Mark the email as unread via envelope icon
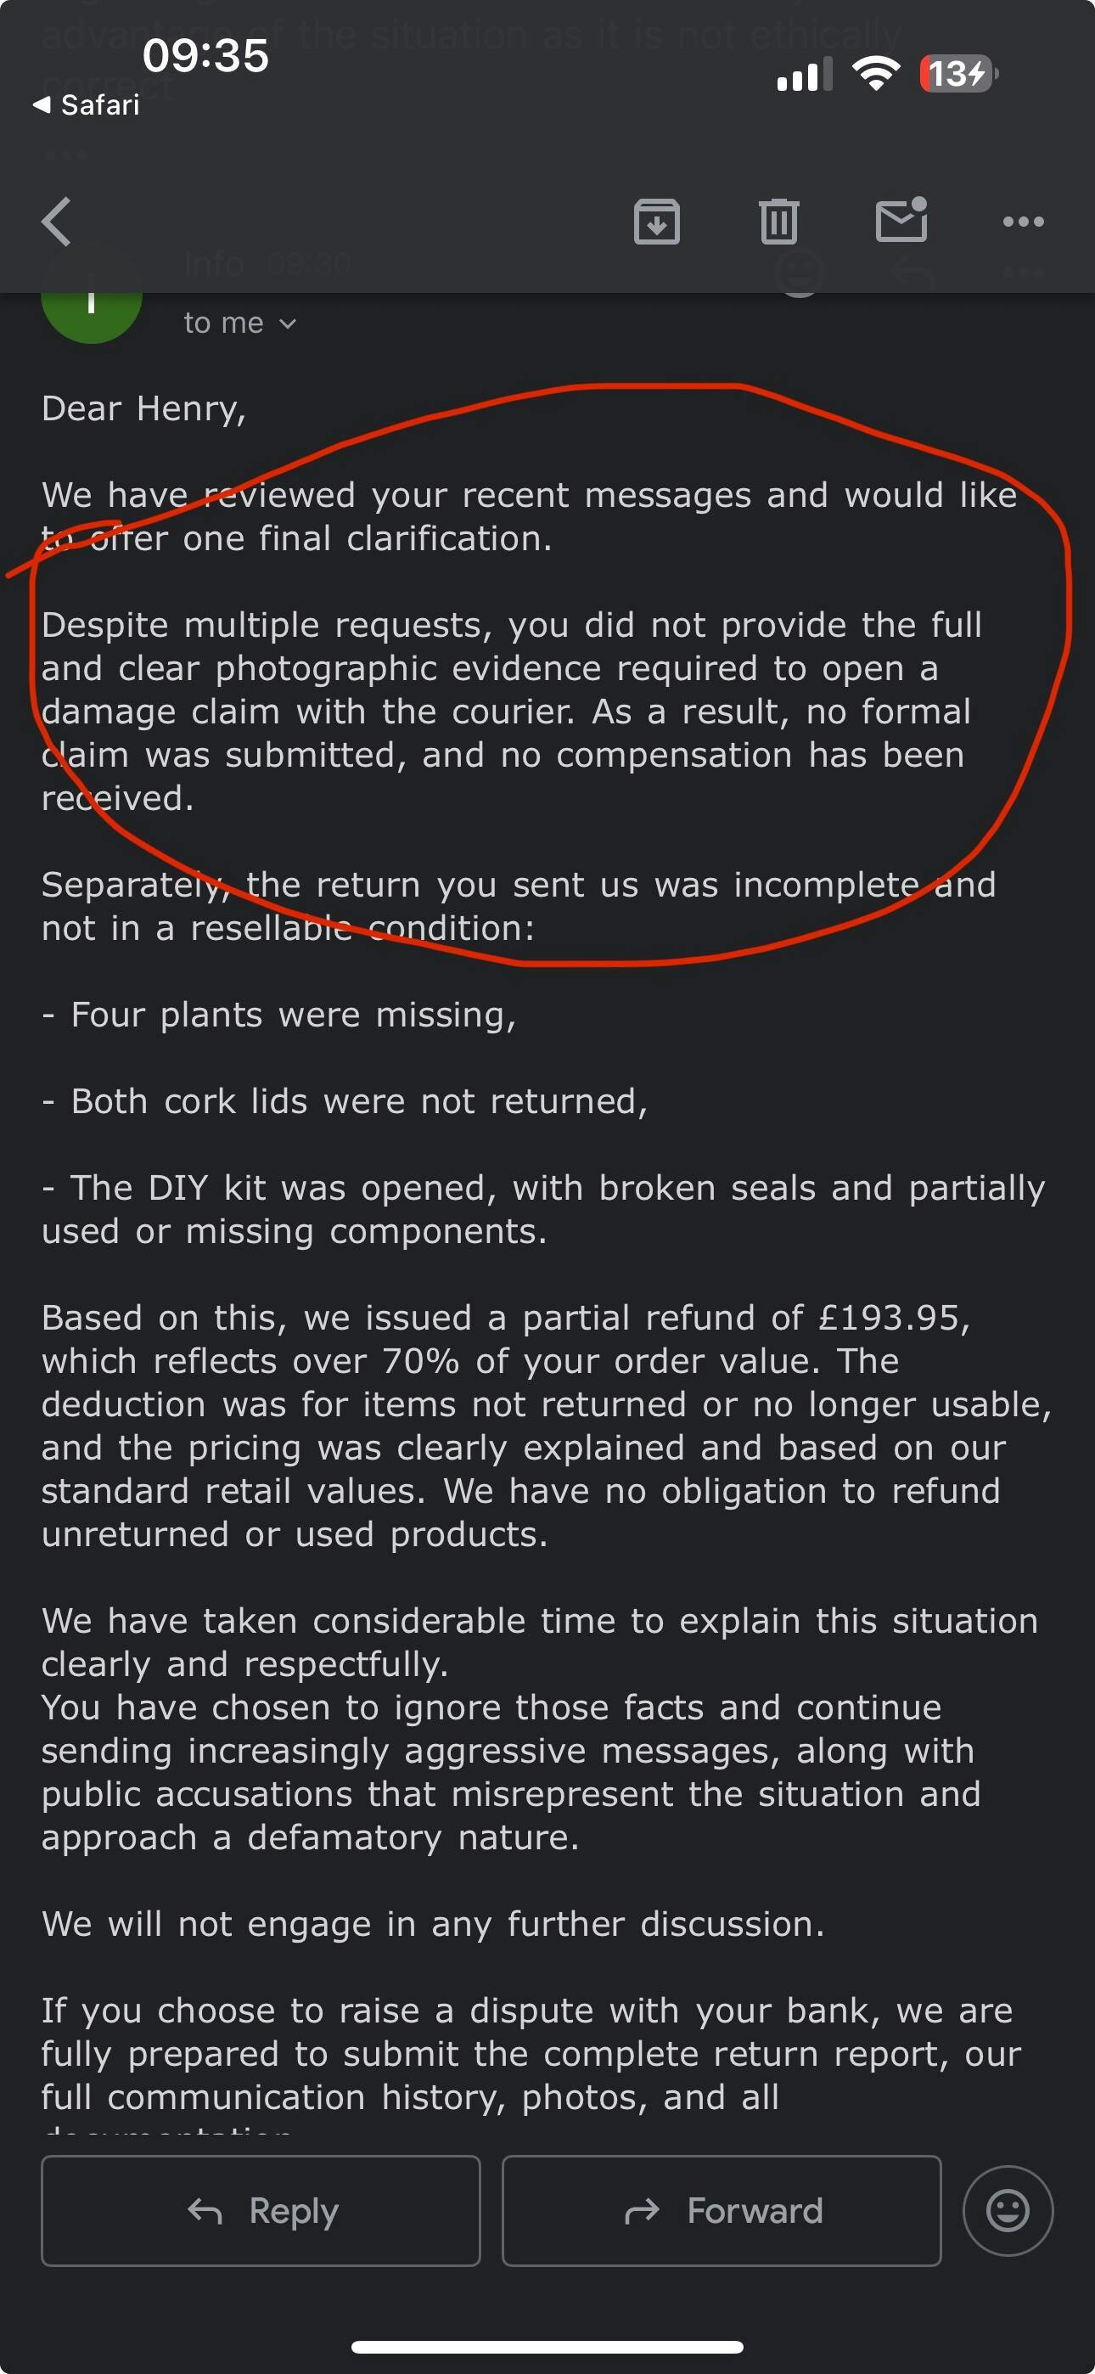The width and height of the screenshot is (1095, 2374). click(x=901, y=220)
